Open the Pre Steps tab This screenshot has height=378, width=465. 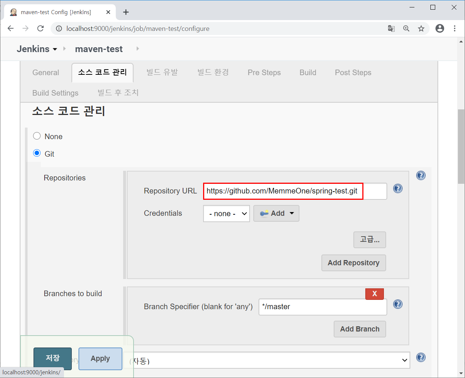264,73
